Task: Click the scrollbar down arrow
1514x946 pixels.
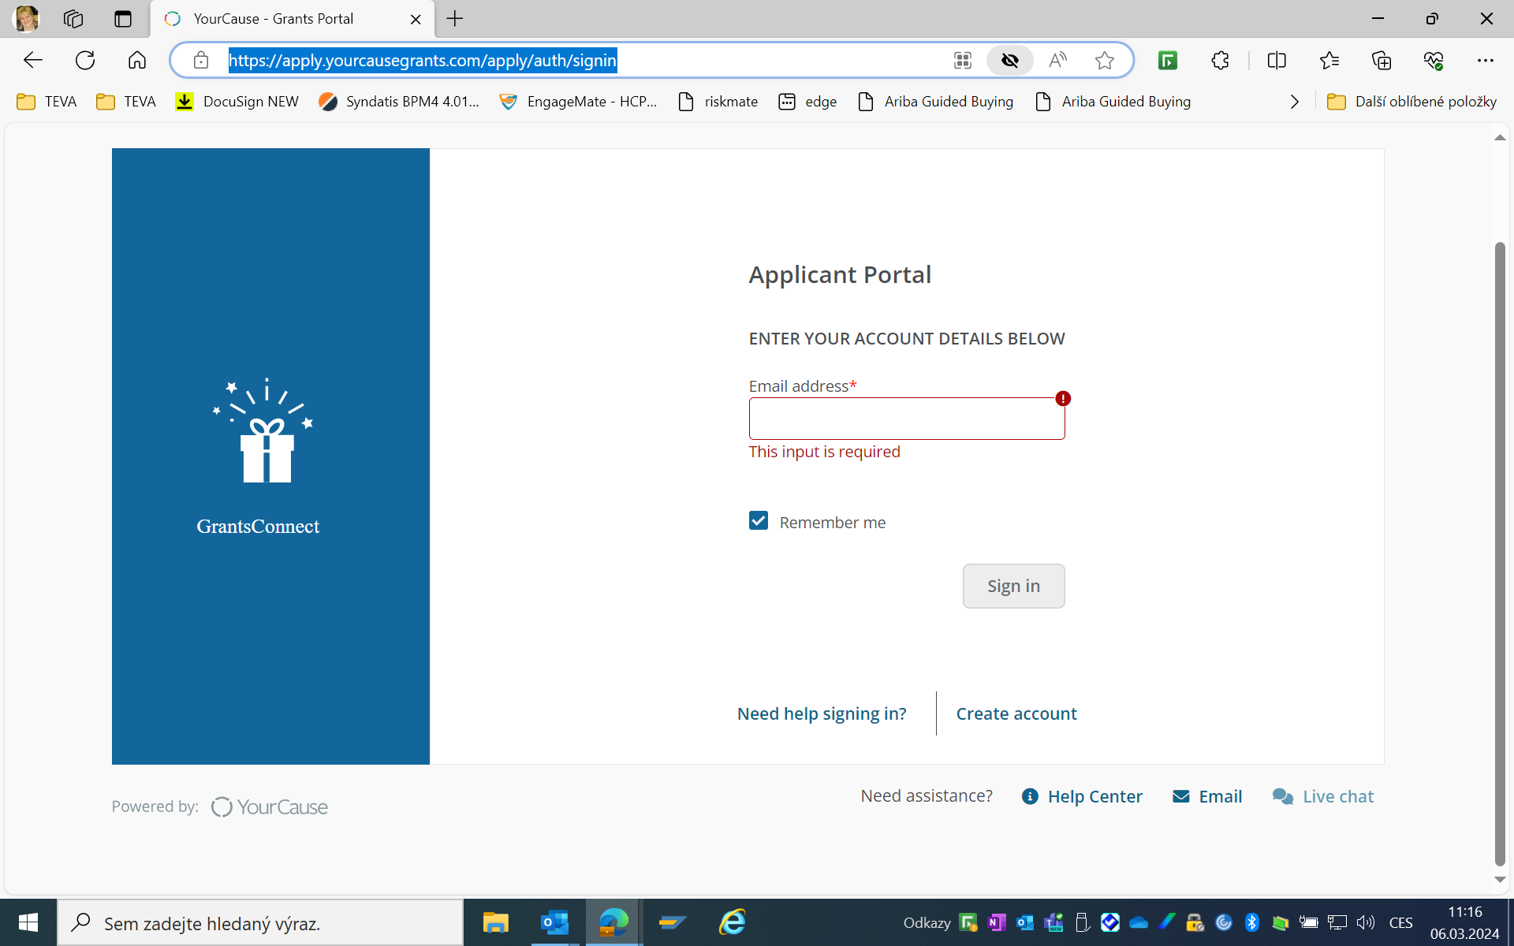Action: coord(1500,880)
